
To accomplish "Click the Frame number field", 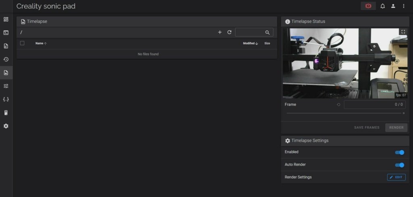I will [375, 105].
